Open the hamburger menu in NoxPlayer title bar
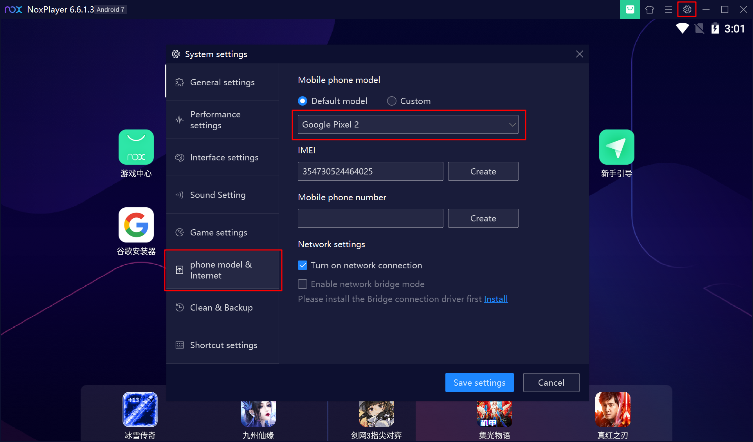 coord(668,9)
